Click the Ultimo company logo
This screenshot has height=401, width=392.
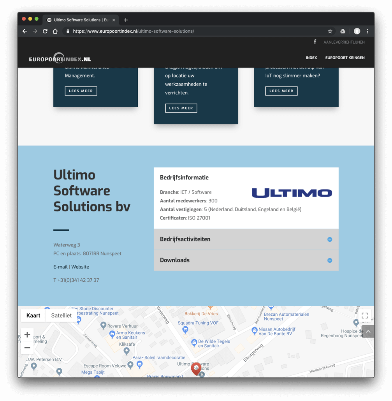click(292, 193)
